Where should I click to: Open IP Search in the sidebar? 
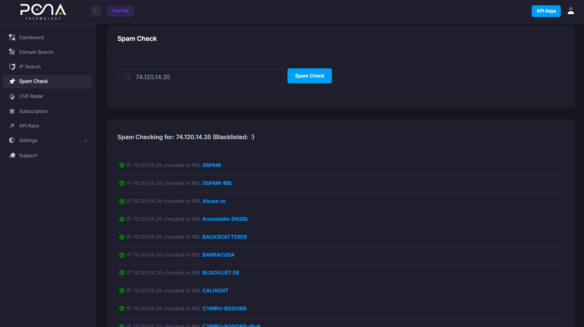tap(47, 67)
